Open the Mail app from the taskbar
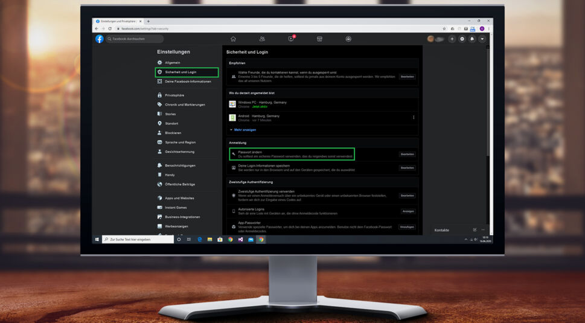Screen dimensions: 585x323 click(x=251, y=240)
